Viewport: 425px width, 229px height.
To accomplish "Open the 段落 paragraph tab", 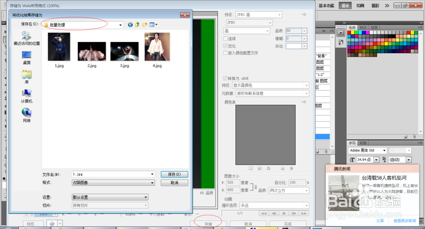I will click(x=363, y=143).
